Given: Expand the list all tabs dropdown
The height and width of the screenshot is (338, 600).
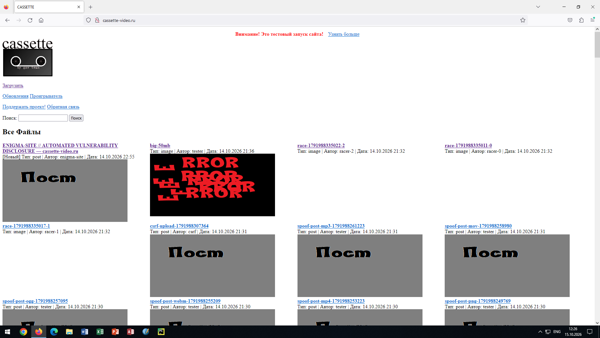Looking at the screenshot, I should (x=538, y=7).
